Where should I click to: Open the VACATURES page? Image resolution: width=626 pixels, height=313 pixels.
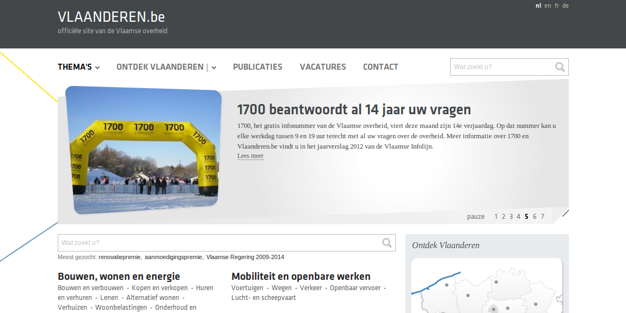click(323, 66)
